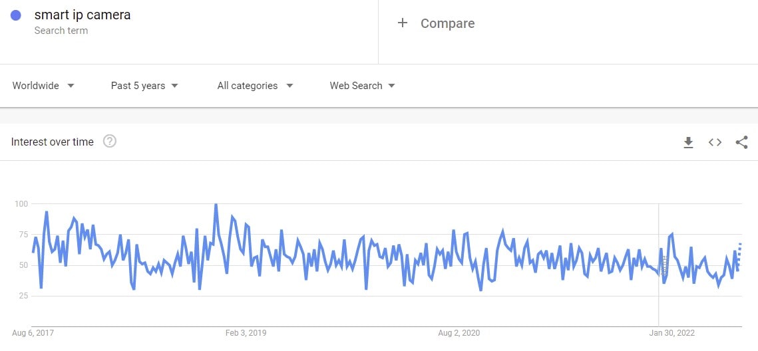The image size is (758, 351).
Task: Edit the smart ip camera search term
Action: click(83, 15)
